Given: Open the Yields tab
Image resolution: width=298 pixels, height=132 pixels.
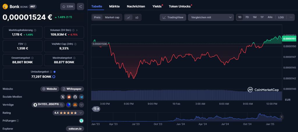Looking at the screenshot, I should coord(157,6).
